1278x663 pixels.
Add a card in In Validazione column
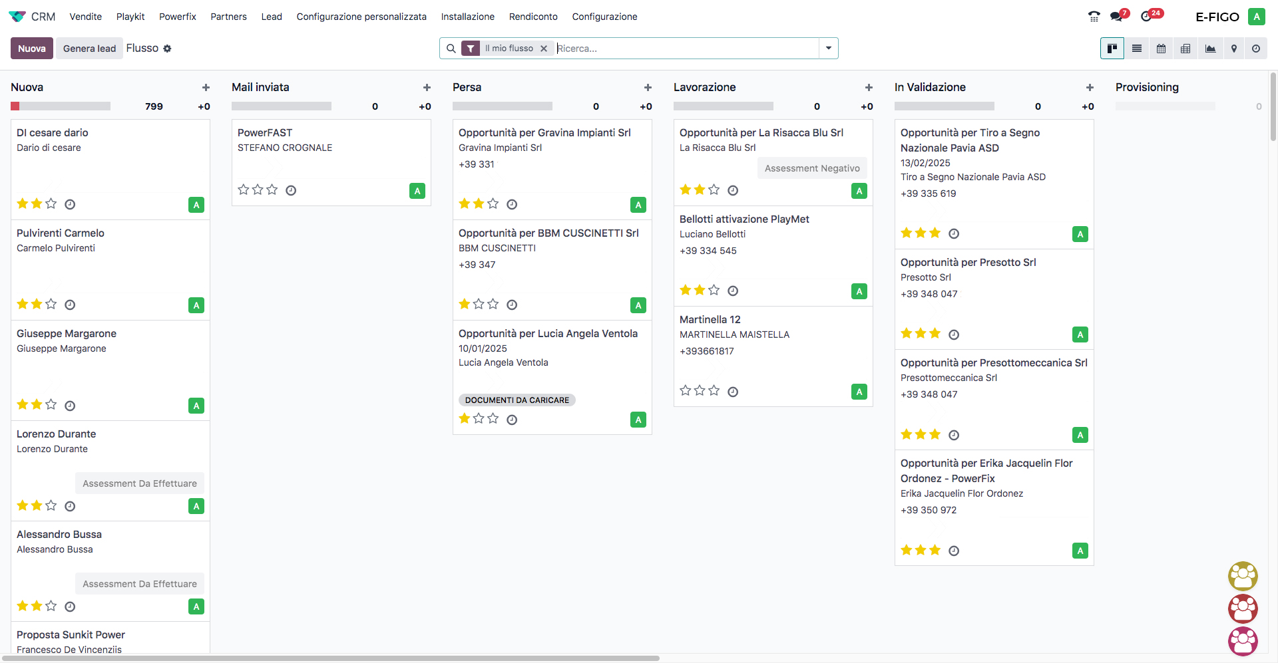[1090, 88]
